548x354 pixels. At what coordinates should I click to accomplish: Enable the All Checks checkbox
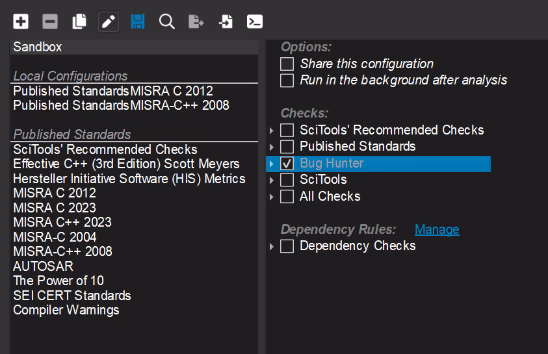[x=287, y=197]
